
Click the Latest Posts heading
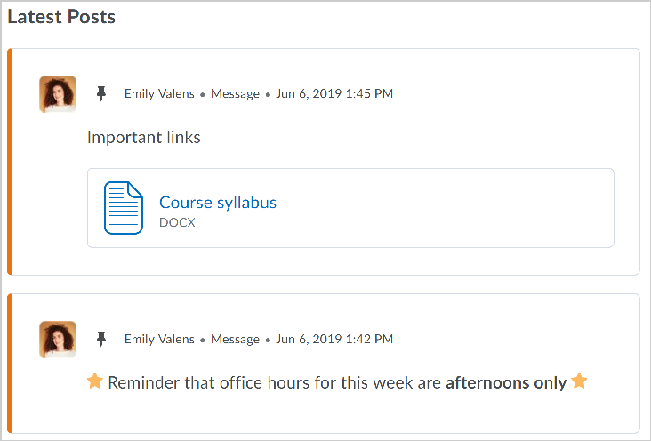pyautogui.click(x=61, y=16)
